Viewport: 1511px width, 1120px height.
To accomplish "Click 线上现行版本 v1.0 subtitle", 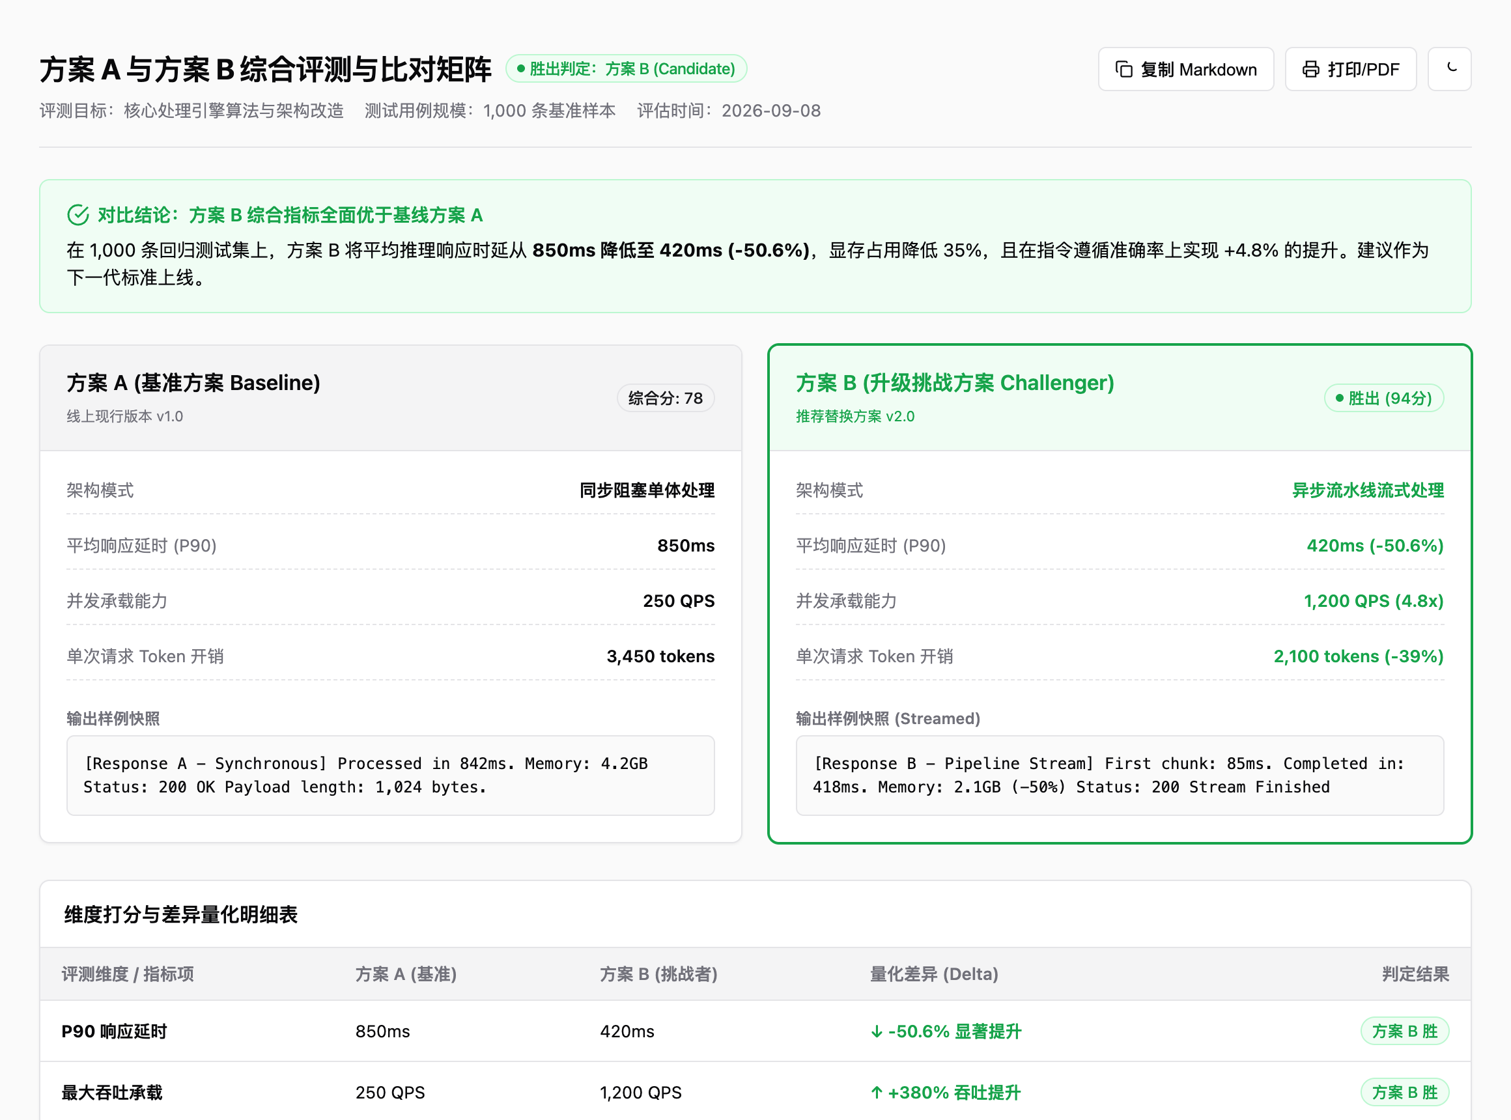I will point(125,416).
